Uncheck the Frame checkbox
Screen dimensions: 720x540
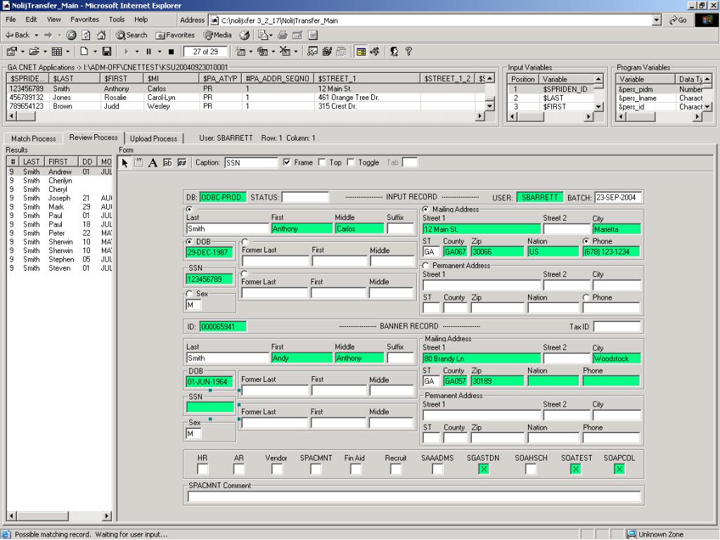click(287, 162)
